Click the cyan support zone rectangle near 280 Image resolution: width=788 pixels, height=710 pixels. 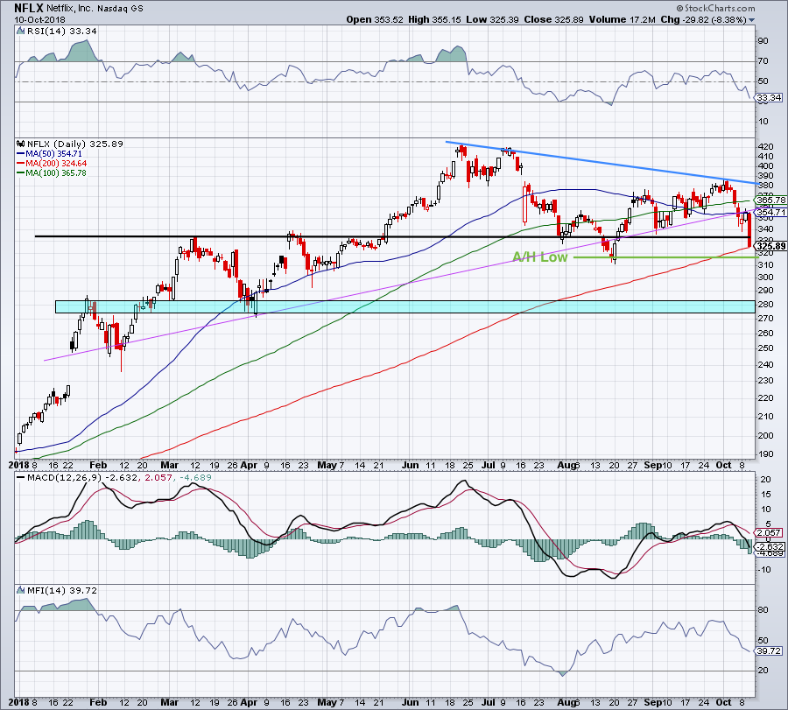pos(405,306)
